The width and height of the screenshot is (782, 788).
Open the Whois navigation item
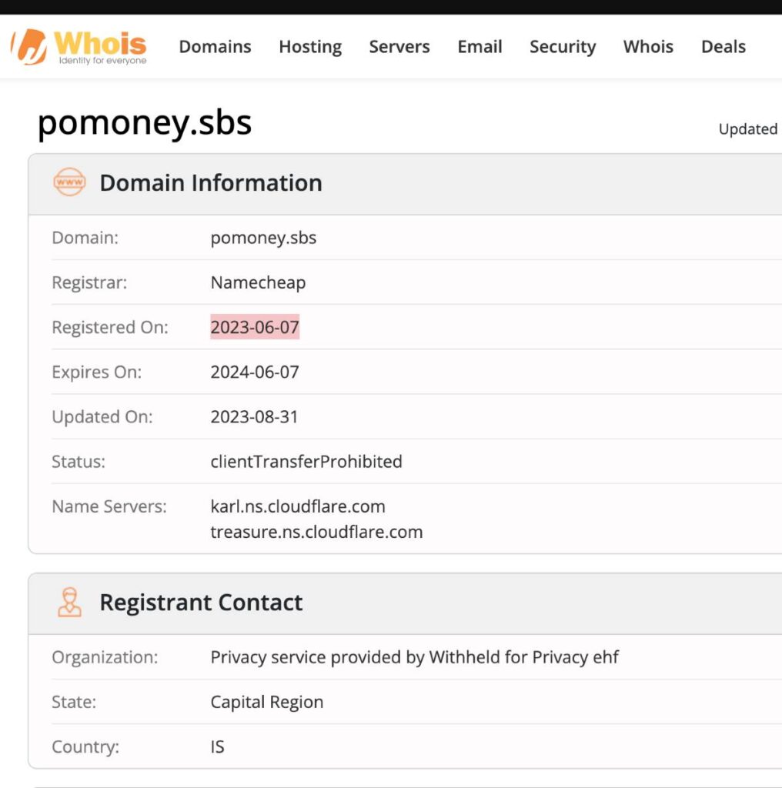click(x=647, y=47)
